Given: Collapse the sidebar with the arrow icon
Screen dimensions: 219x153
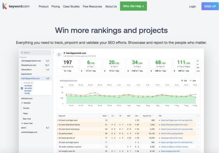Looking at the screenshot, I should pyautogui.click(x=53, y=53).
